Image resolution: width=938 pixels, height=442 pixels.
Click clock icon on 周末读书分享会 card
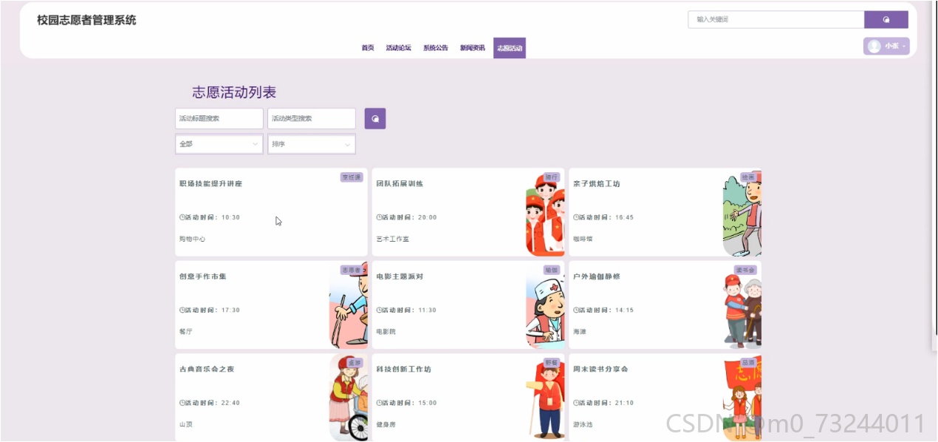(575, 403)
